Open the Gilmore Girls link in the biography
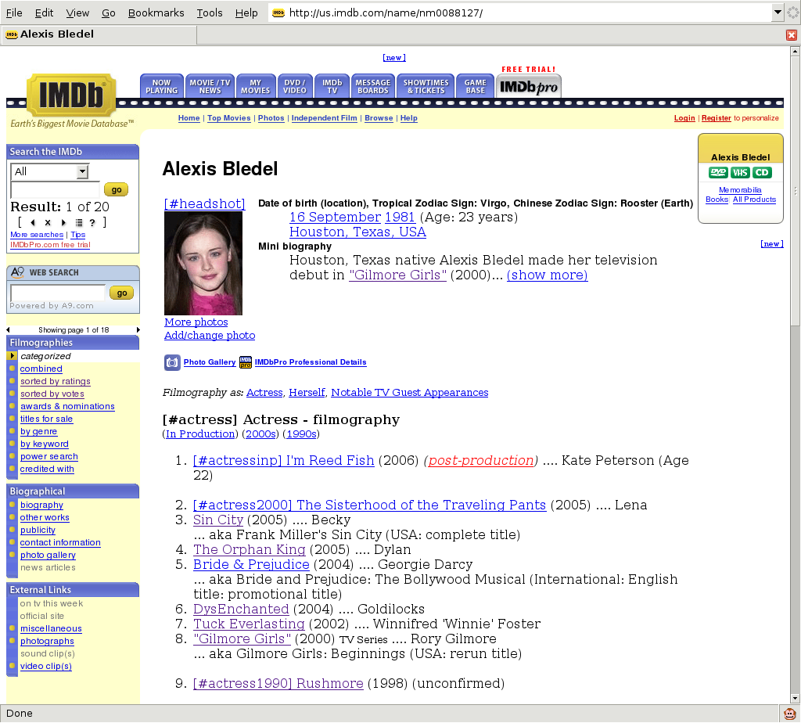Viewport: 801px width, 723px height. point(397,275)
